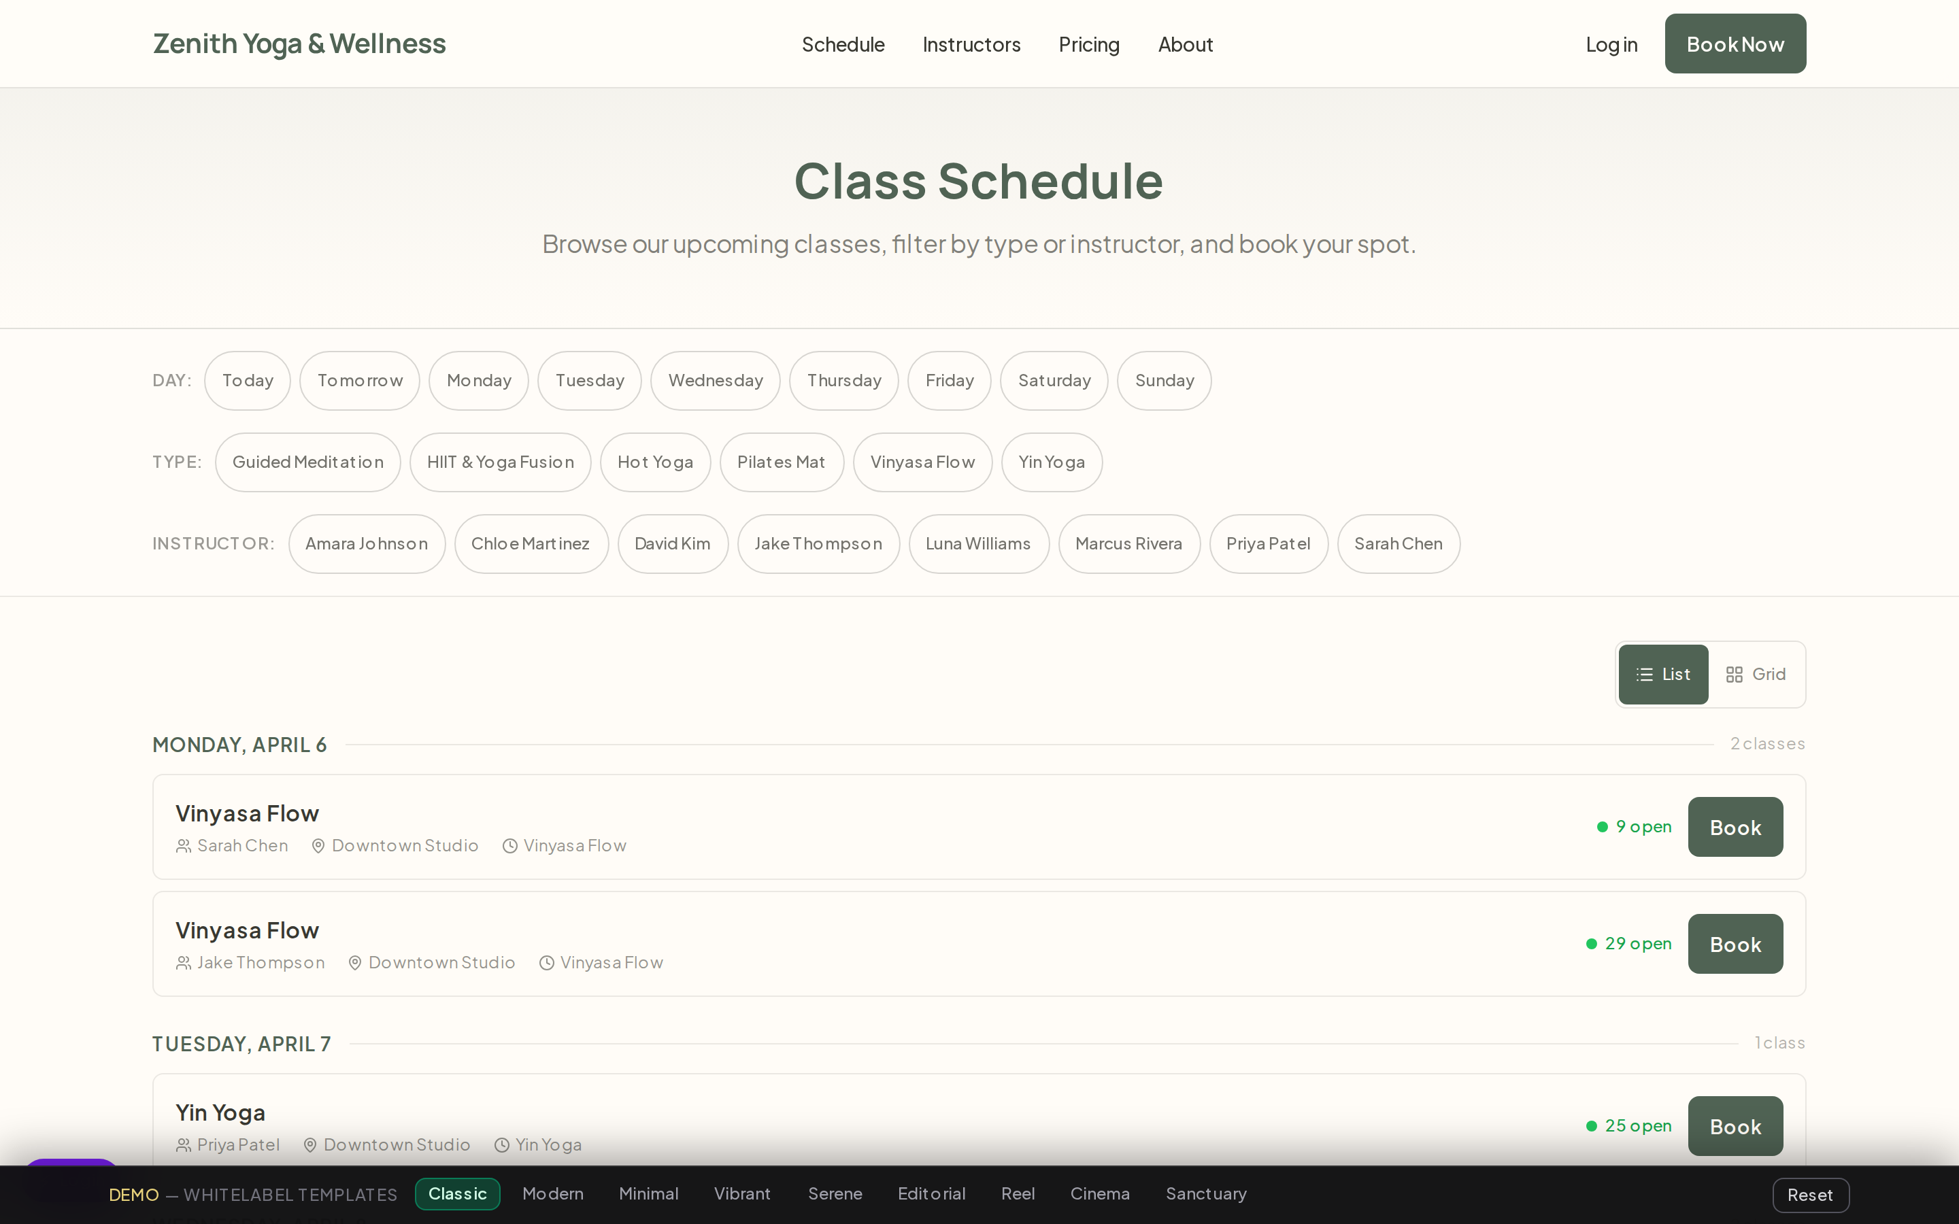Switch to List view
This screenshot has height=1224, width=1959.
1662,675
